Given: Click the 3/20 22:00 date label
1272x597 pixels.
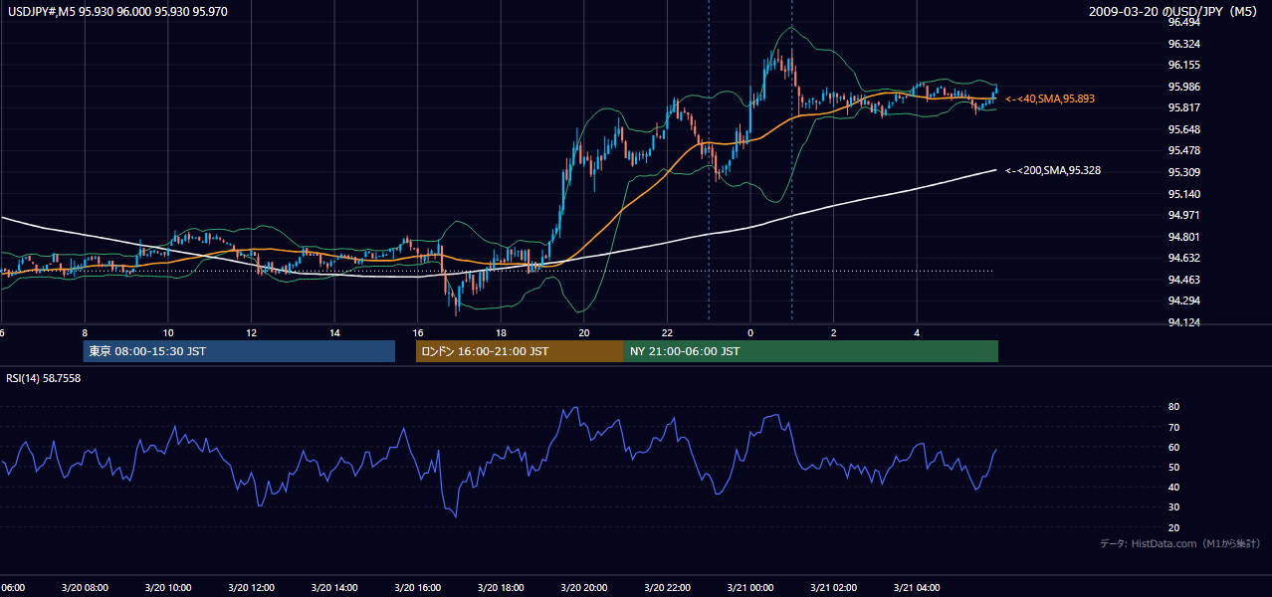Looking at the screenshot, I should point(667,588).
